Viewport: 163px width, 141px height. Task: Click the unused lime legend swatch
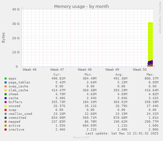pyautogui.click(x=6, y=106)
